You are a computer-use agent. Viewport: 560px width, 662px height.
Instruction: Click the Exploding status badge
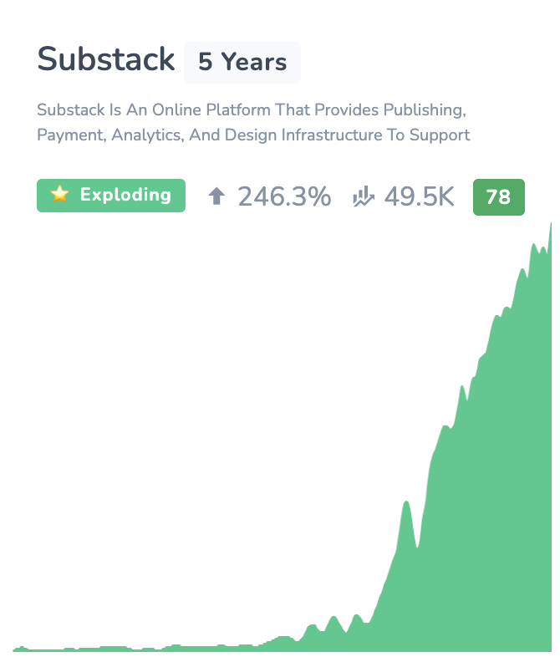point(111,196)
